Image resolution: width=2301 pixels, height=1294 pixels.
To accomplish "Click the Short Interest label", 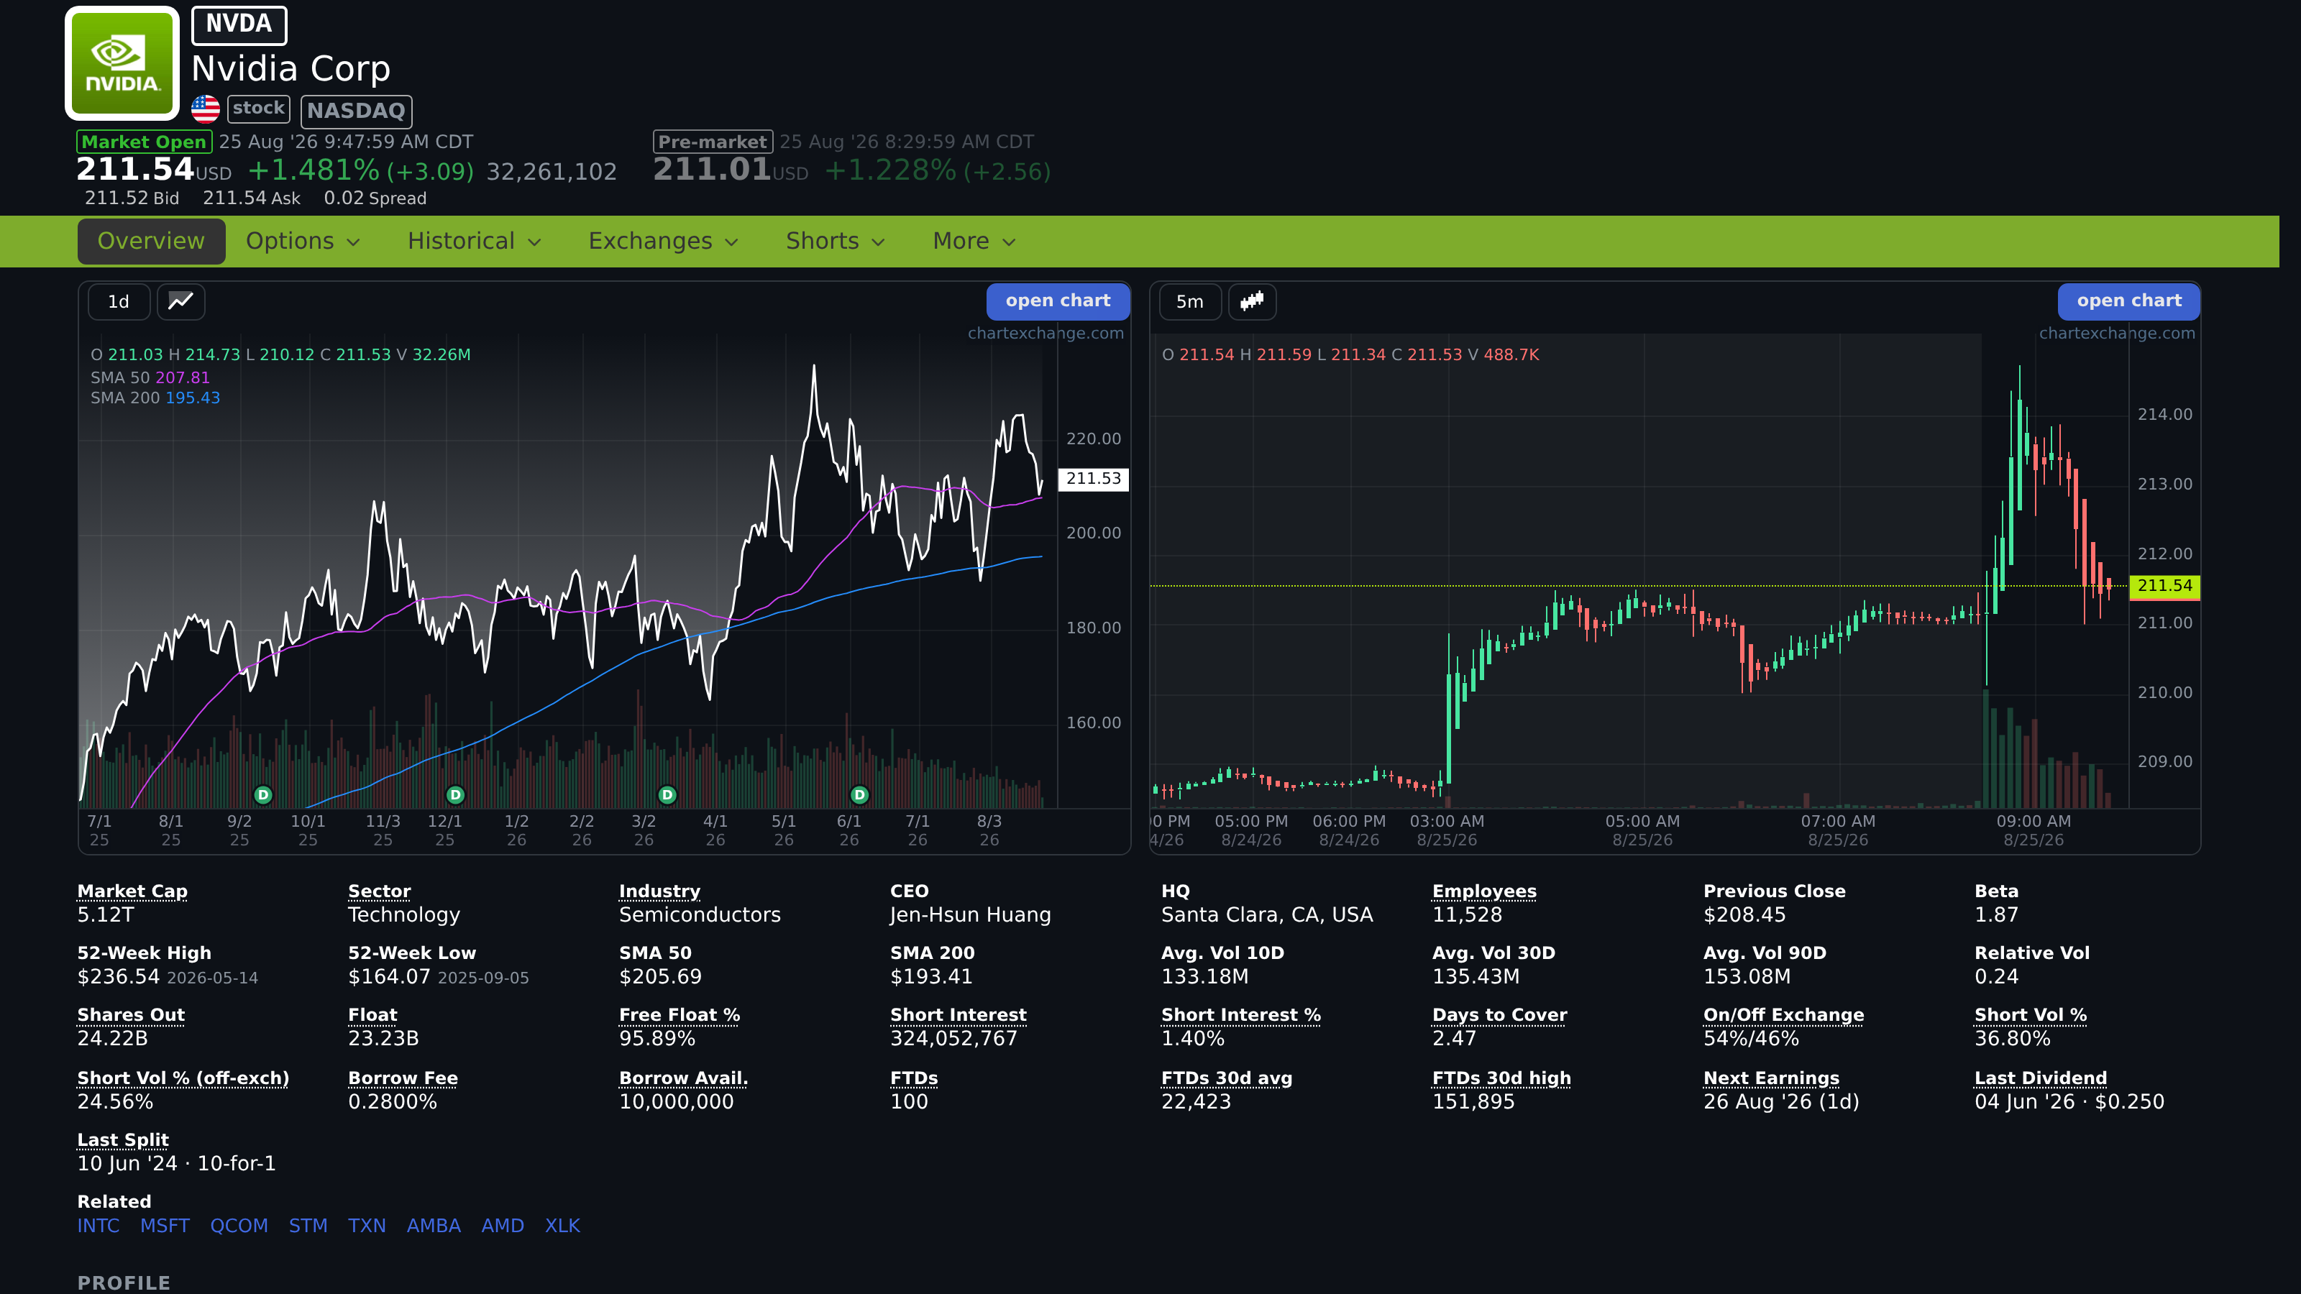I will point(959,1014).
